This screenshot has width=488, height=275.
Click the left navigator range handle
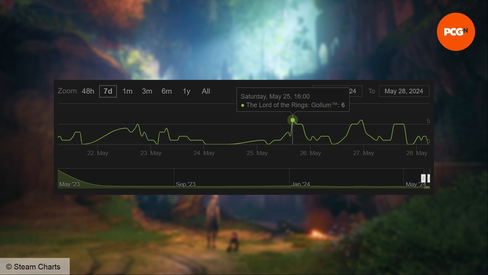coord(423,178)
